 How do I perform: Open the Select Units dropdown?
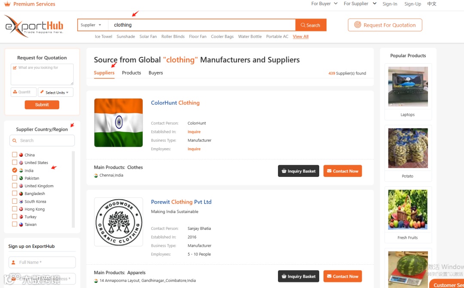[55, 92]
